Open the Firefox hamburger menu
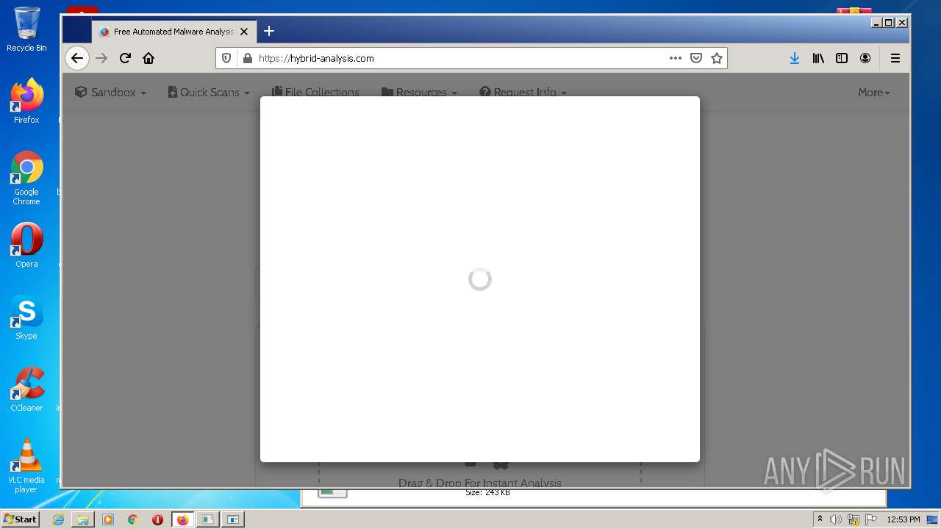This screenshot has height=529, width=941. click(x=895, y=58)
